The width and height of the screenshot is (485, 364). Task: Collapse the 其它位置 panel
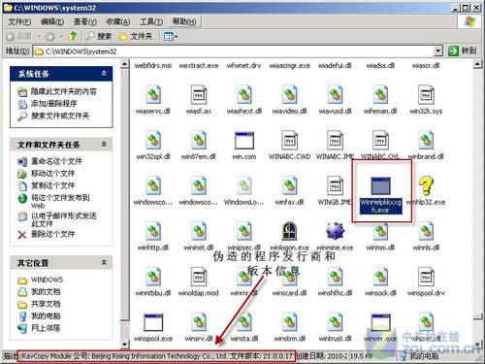104,262
